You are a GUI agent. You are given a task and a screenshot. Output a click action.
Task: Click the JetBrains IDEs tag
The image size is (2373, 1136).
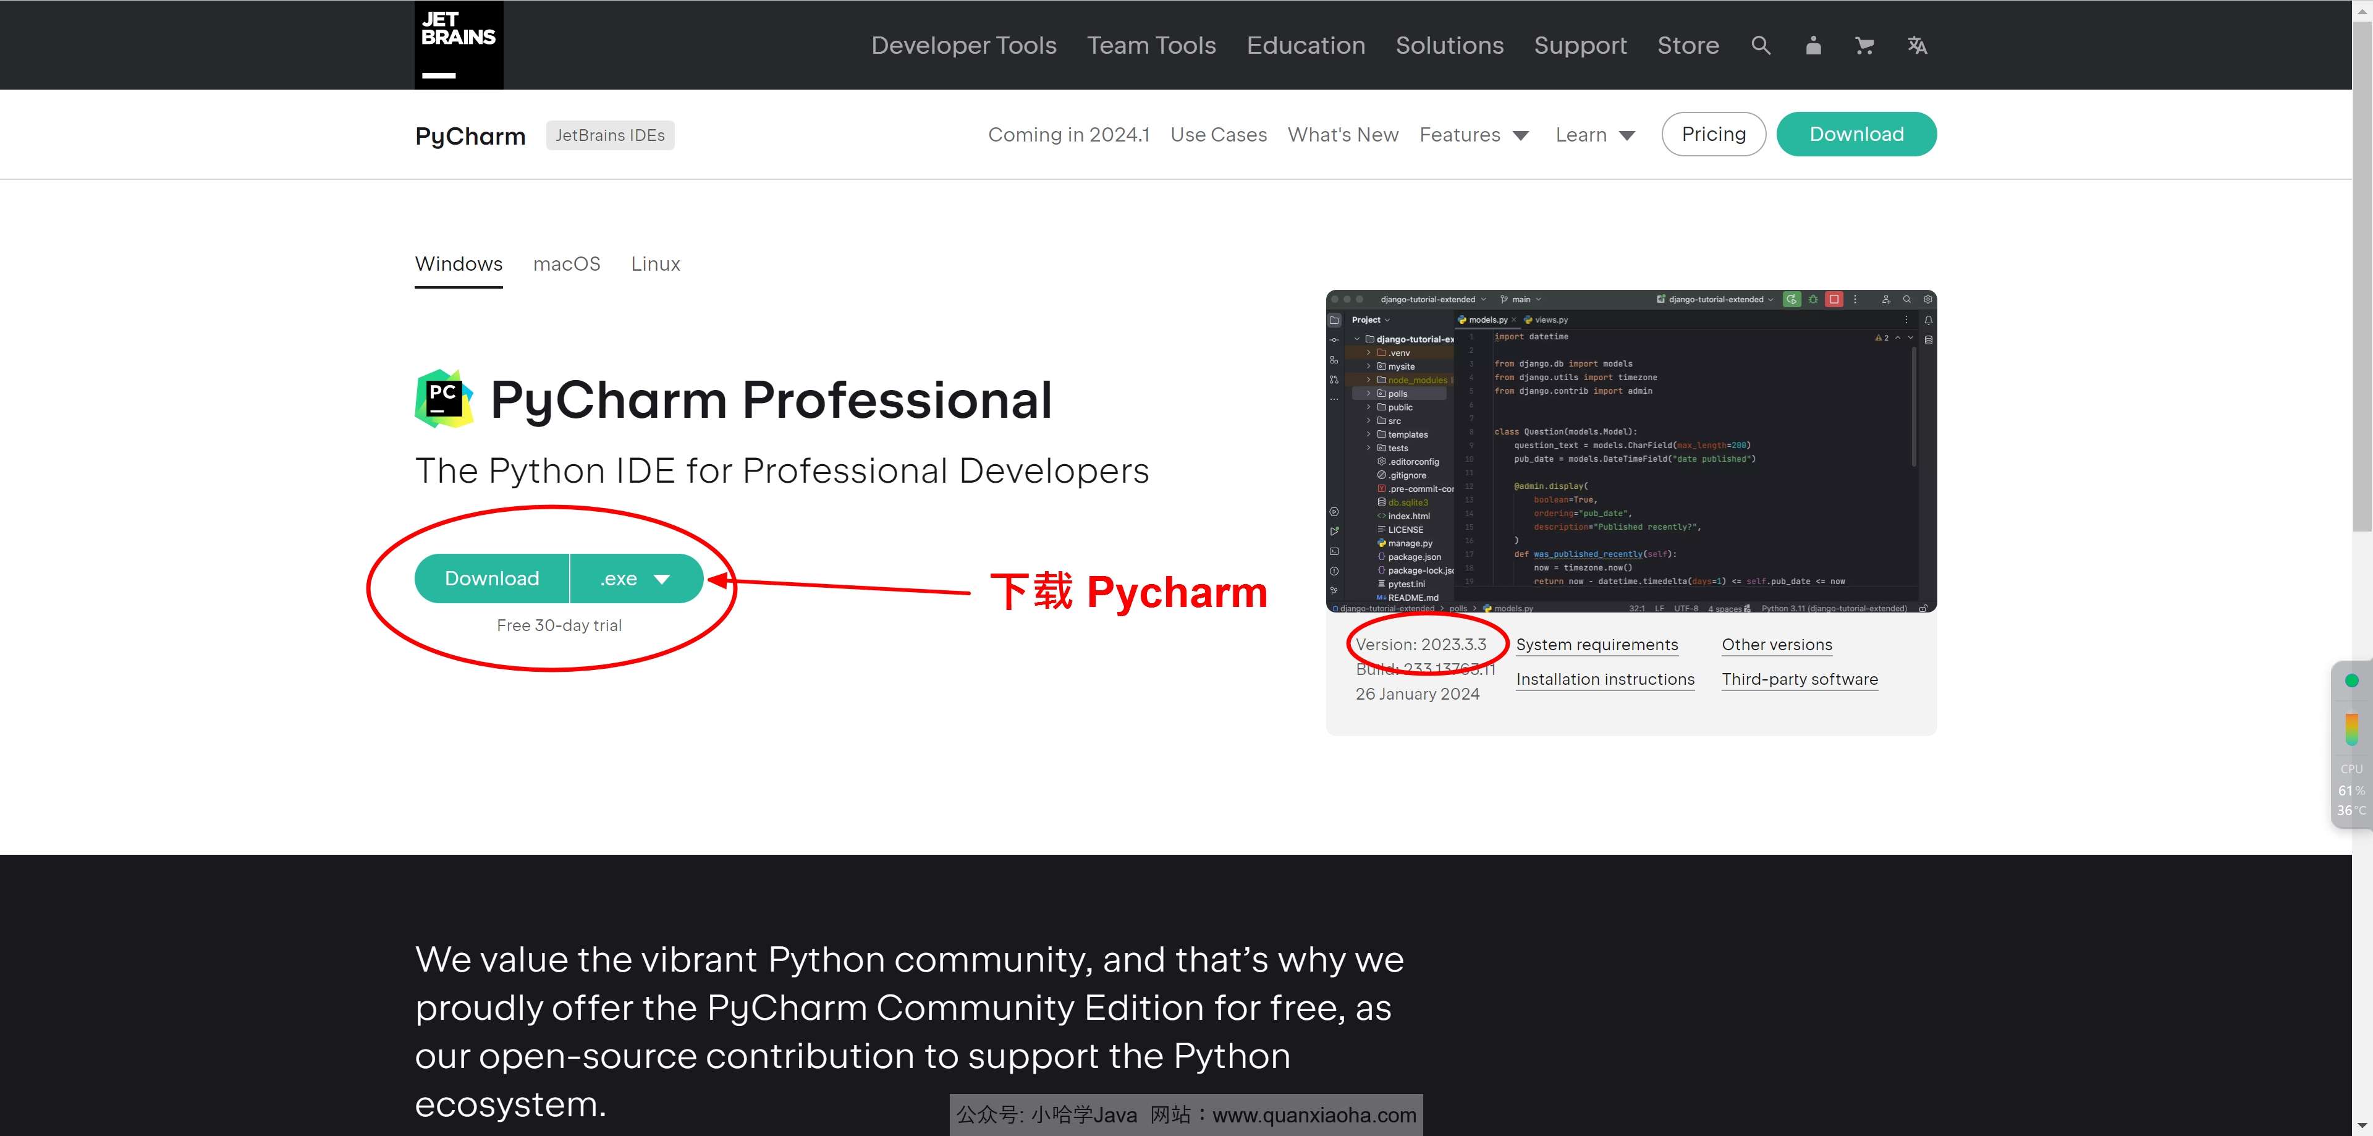coord(610,135)
